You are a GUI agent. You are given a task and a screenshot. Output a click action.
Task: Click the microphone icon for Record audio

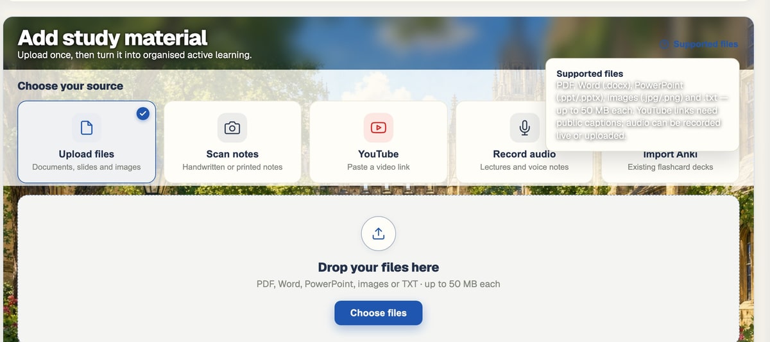[524, 128]
